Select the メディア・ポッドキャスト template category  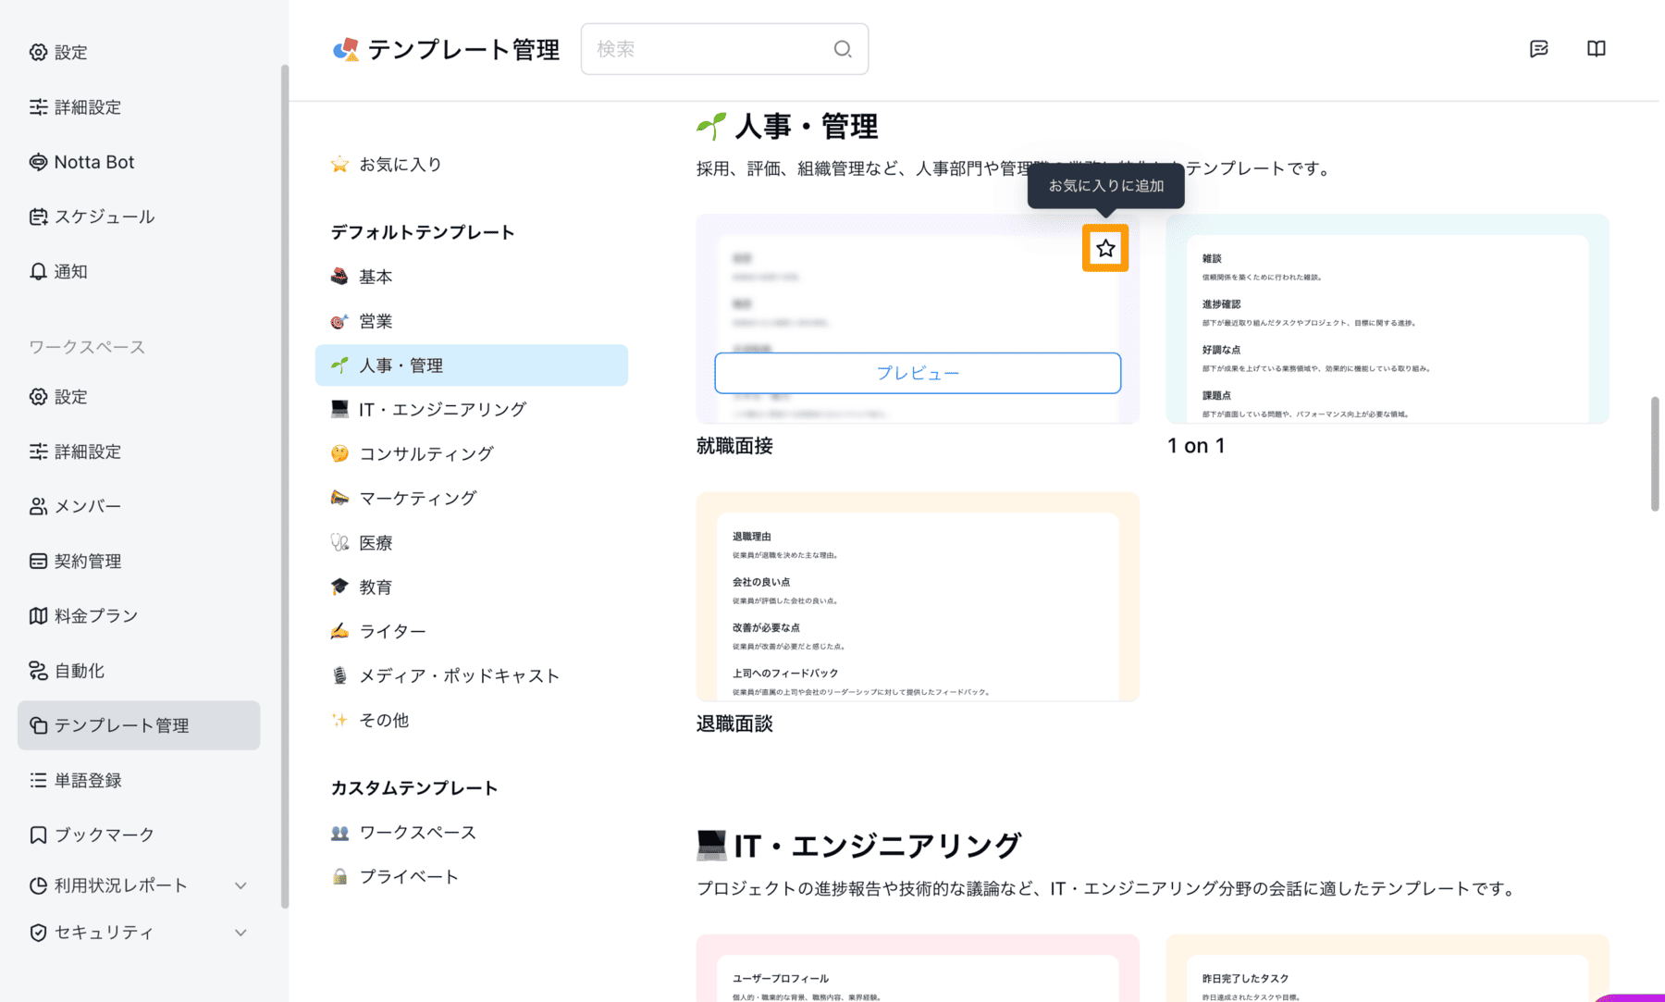(471, 675)
